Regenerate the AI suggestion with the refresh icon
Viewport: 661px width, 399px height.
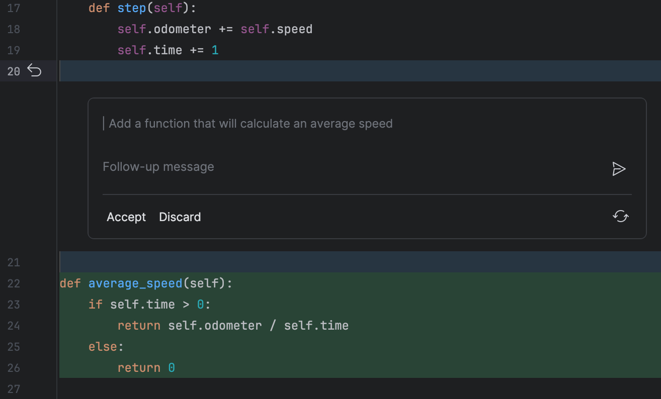point(620,217)
